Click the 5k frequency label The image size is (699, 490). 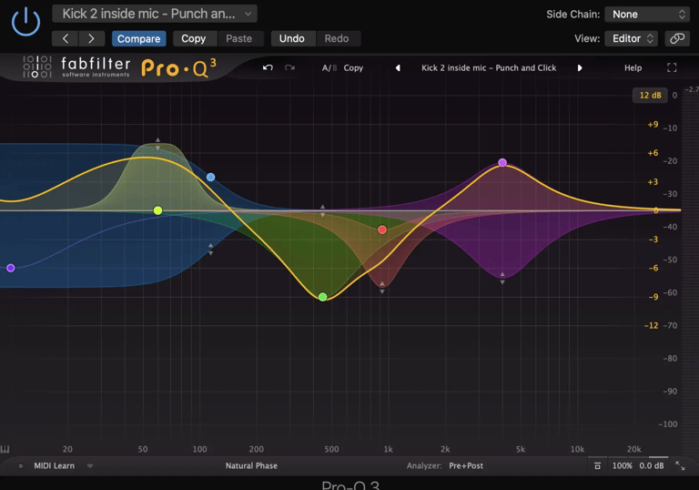pyautogui.click(x=521, y=449)
